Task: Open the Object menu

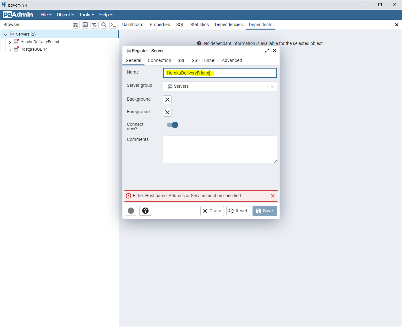Action: coord(65,15)
